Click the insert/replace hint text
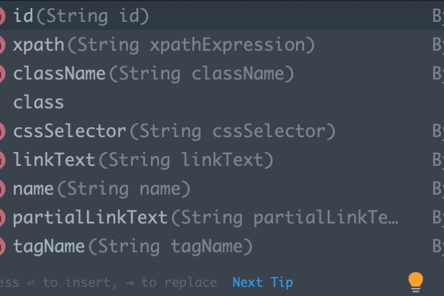 [x=109, y=283]
